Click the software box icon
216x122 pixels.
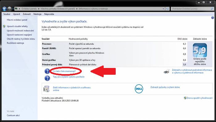click(x=46, y=89)
